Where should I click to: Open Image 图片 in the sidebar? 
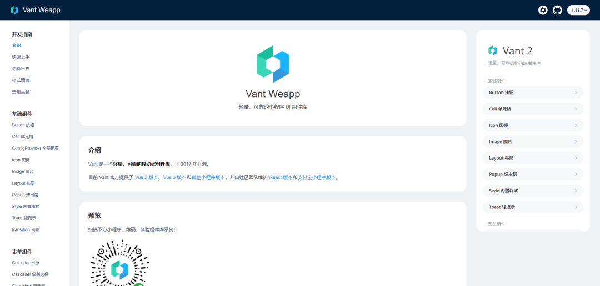pyautogui.click(x=23, y=171)
